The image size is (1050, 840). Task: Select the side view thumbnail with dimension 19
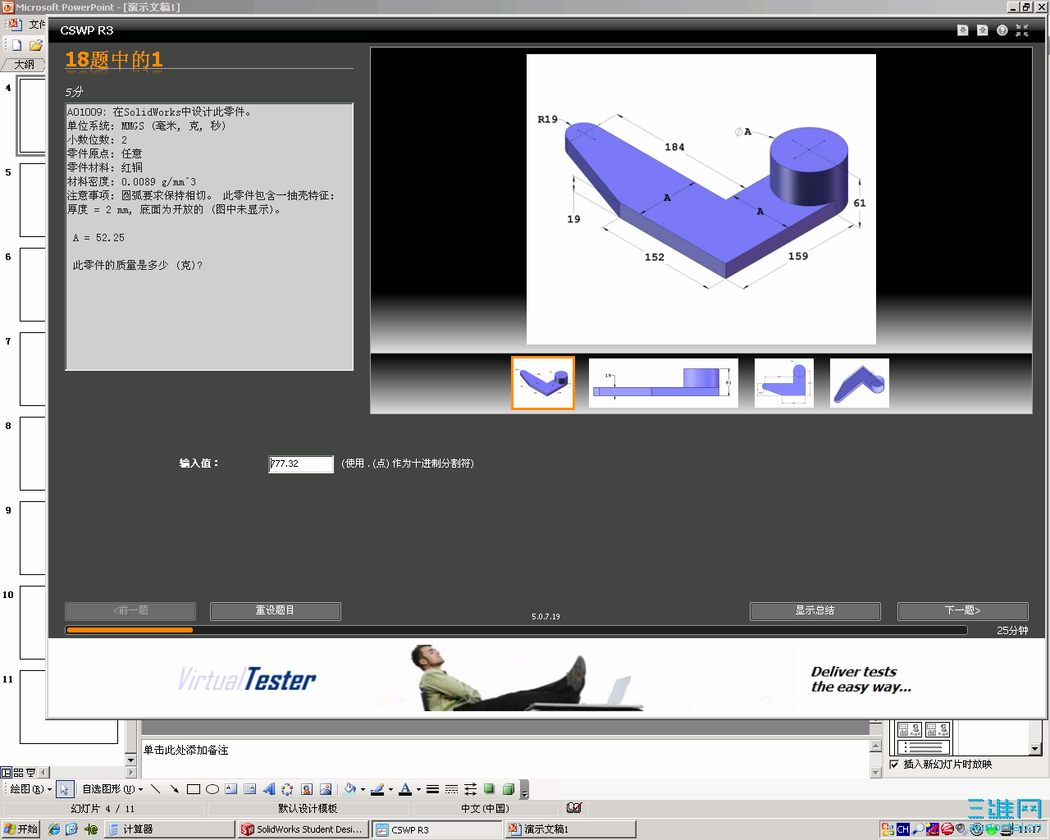click(664, 383)
